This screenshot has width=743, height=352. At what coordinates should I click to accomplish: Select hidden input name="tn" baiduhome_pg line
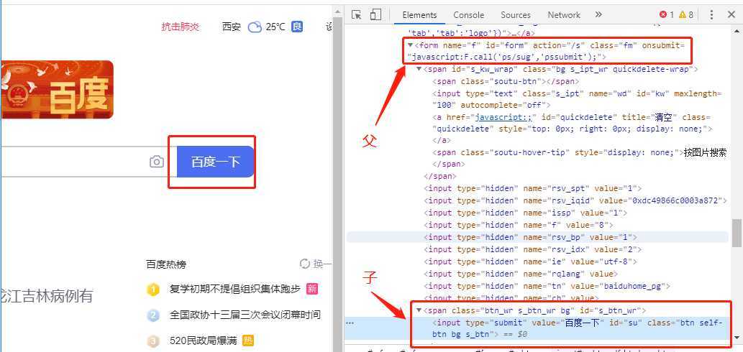coord(547,286)
